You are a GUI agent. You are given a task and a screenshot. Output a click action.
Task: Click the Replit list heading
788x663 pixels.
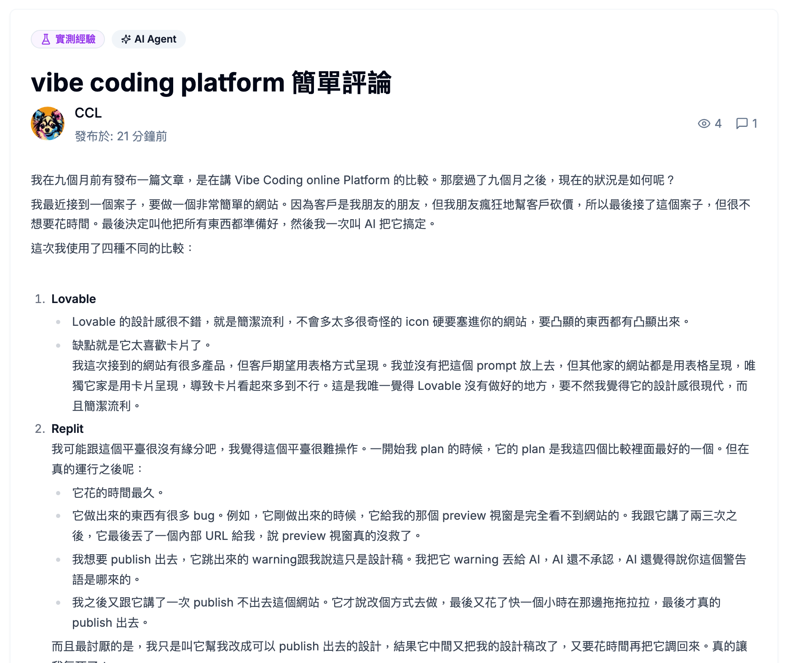point(67,429)
